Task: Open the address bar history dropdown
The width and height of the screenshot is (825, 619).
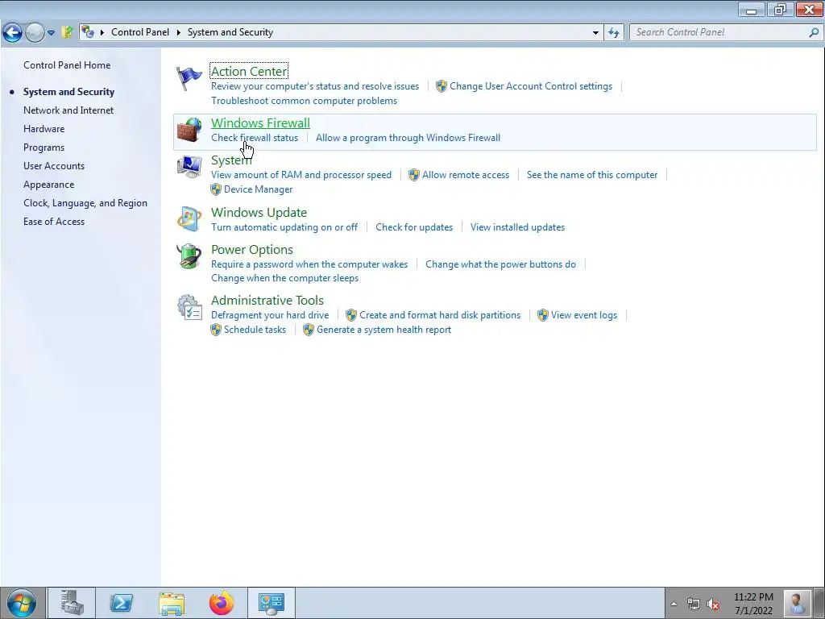Action: pyautogui.click(x=595, y=32)
